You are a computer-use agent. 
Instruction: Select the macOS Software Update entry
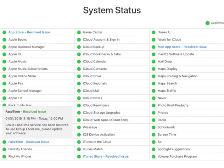[175, 54]
